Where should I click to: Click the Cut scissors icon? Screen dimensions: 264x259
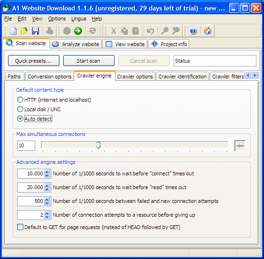(114, 31)
